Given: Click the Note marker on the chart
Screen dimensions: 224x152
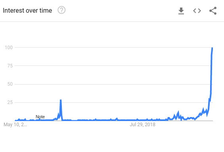Looking at the screenshot, I should (40, 117).
